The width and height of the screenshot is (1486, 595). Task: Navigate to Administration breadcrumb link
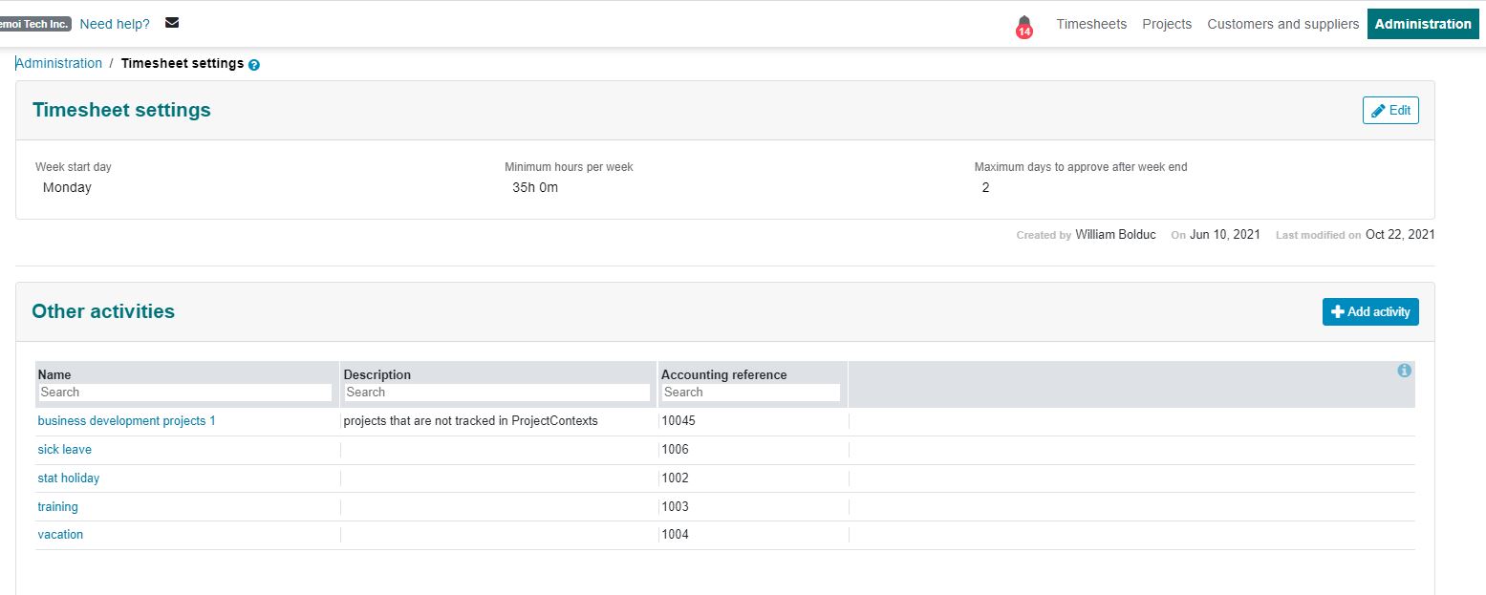58,63
